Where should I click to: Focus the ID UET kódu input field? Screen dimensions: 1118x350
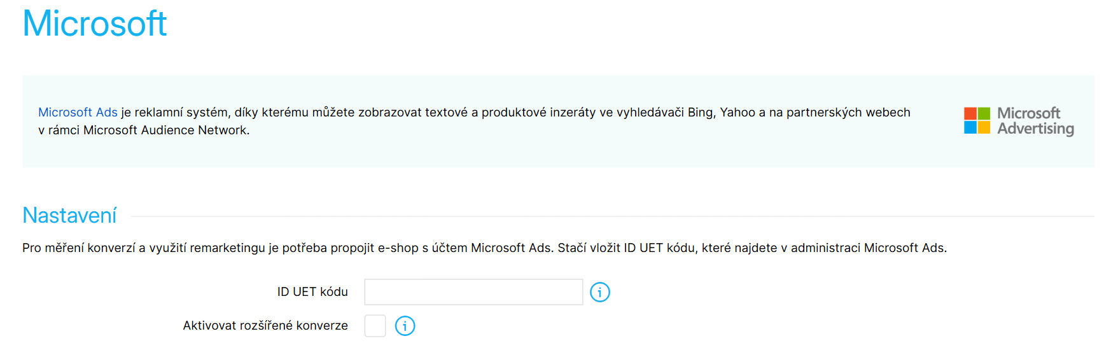point(473,292)
